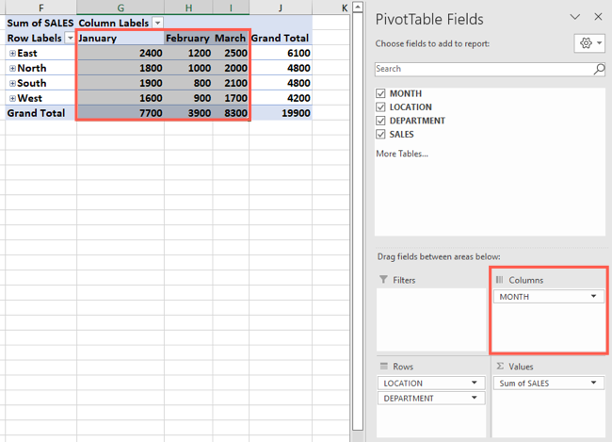The height and width of the screenshot is (442, 612).
Task: Click the search magnifier icon in fields pane
Action: click(x=599, y=69)
